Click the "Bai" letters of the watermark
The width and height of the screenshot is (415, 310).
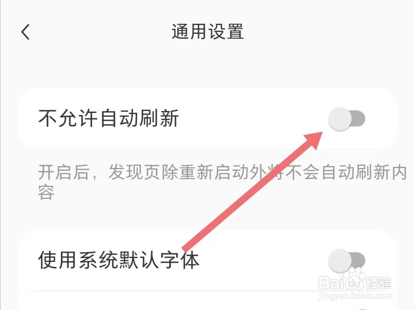click(331, 283)
